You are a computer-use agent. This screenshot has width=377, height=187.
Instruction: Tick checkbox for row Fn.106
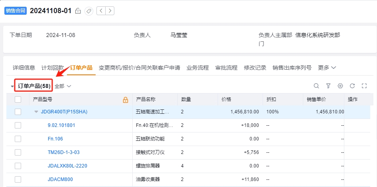pyautogui.click(x=18, y=139)
